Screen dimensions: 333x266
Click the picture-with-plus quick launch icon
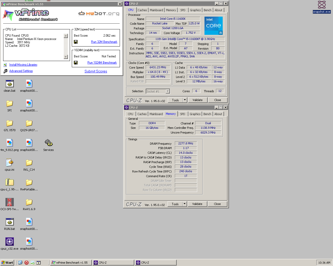pos(33,263)
